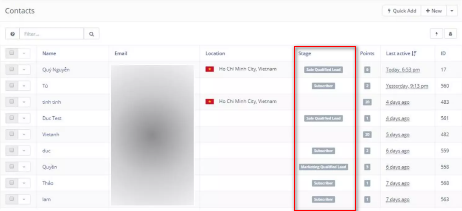Expand row actions dropdown for Tú
The image size is (462, 211).
click(x=24, y=86)
